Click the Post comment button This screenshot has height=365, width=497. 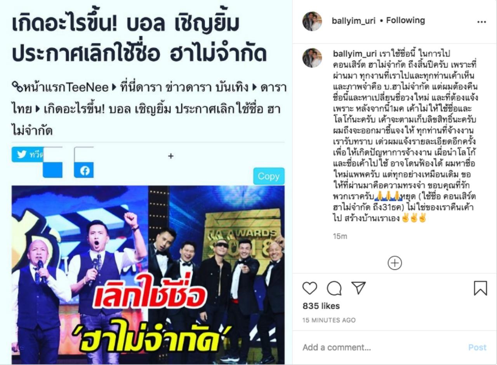click(x=477, y=348)
